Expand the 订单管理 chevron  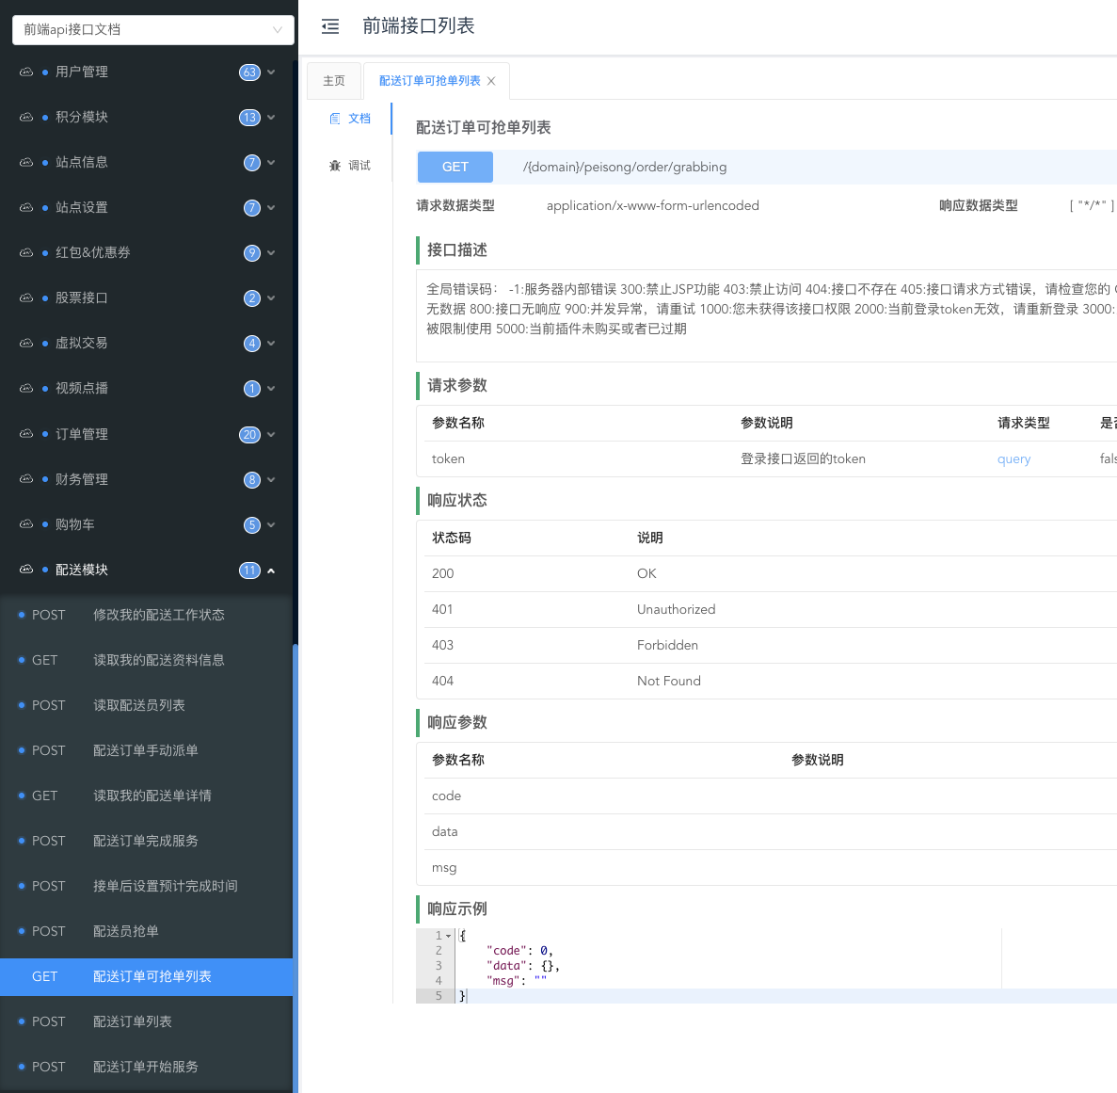point(271,434)
